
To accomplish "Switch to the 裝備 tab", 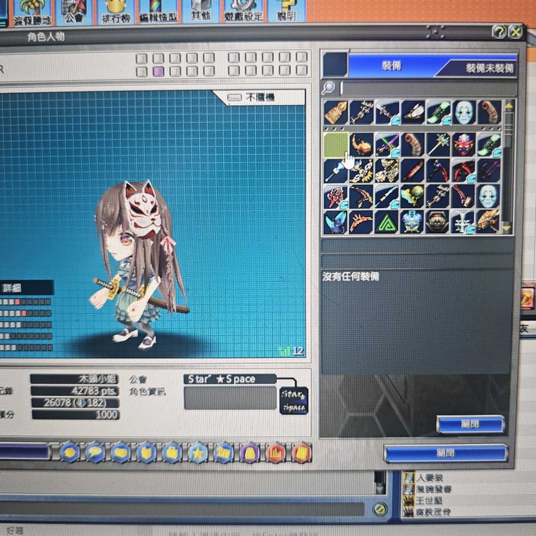I will click(392, 65).
